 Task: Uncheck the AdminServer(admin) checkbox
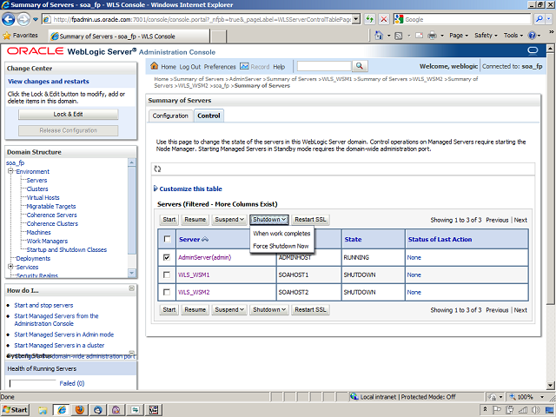point(167,257)
